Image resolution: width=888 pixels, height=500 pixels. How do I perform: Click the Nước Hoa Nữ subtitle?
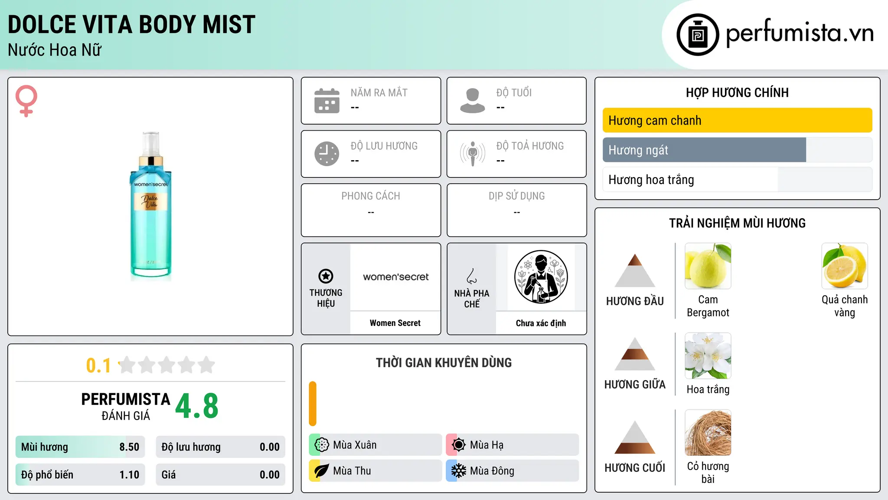[55, 50]
